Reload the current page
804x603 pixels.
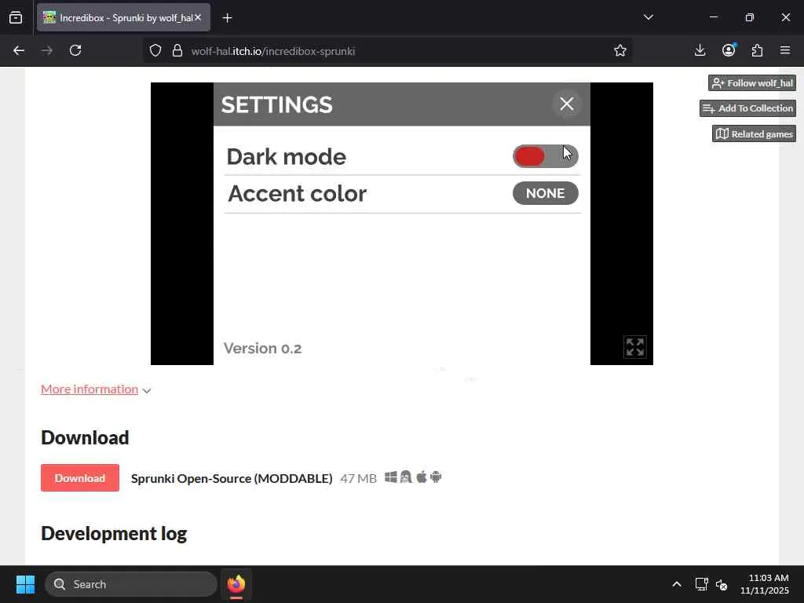coord(75,50)
